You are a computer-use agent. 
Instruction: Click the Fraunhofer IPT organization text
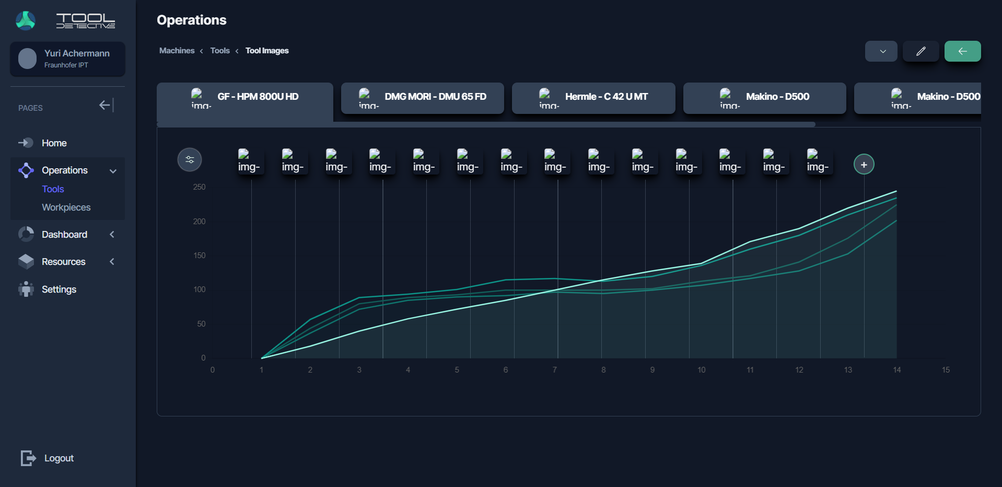(66, 65)
